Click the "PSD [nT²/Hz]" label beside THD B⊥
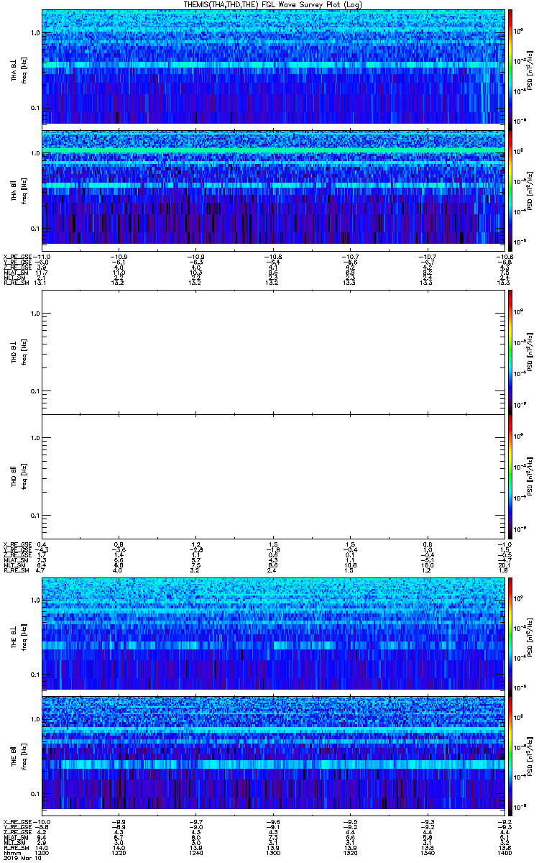Viewport: 539px width, 863px height. (530, 352)
